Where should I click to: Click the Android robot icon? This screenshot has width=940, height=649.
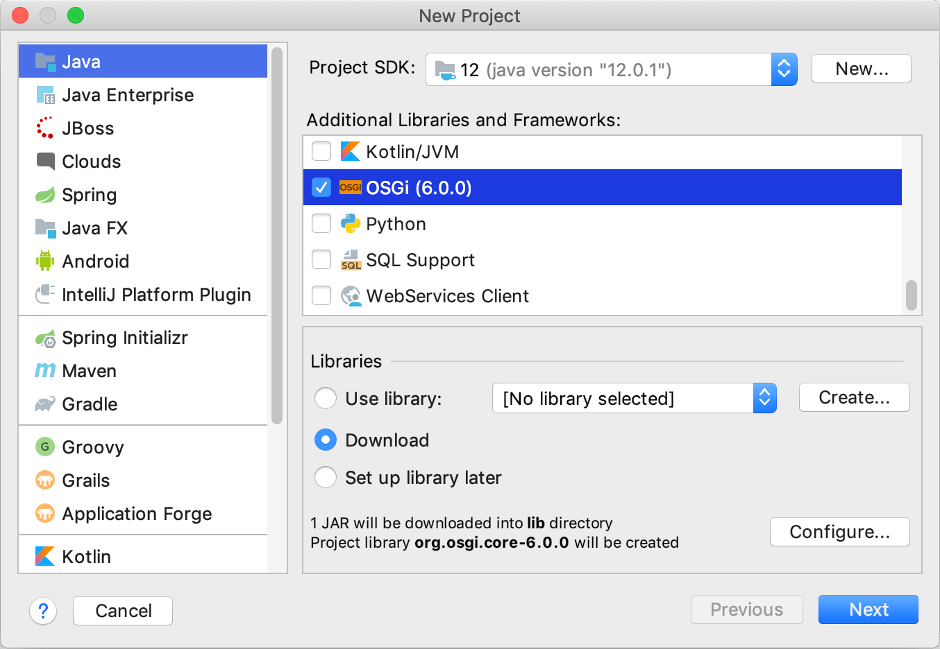click(45, 261)
